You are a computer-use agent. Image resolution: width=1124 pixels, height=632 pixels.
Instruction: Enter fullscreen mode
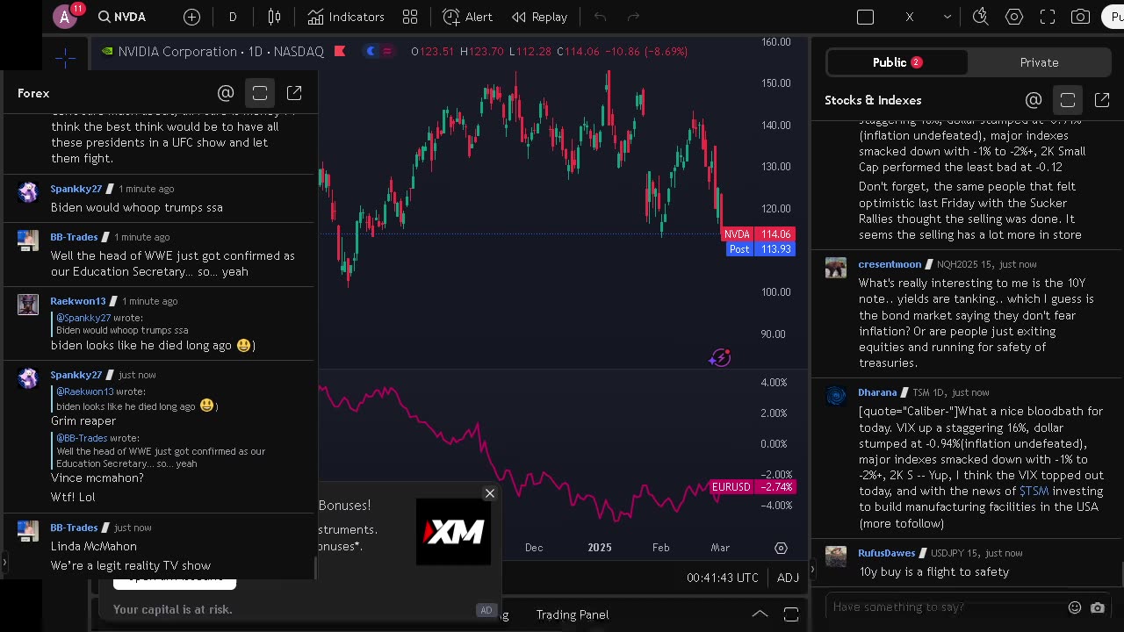tap(1048, 17)
